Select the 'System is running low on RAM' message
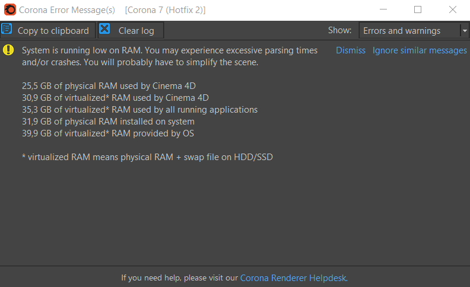This screenshot has height=287, width=470. tap(170, 56)
